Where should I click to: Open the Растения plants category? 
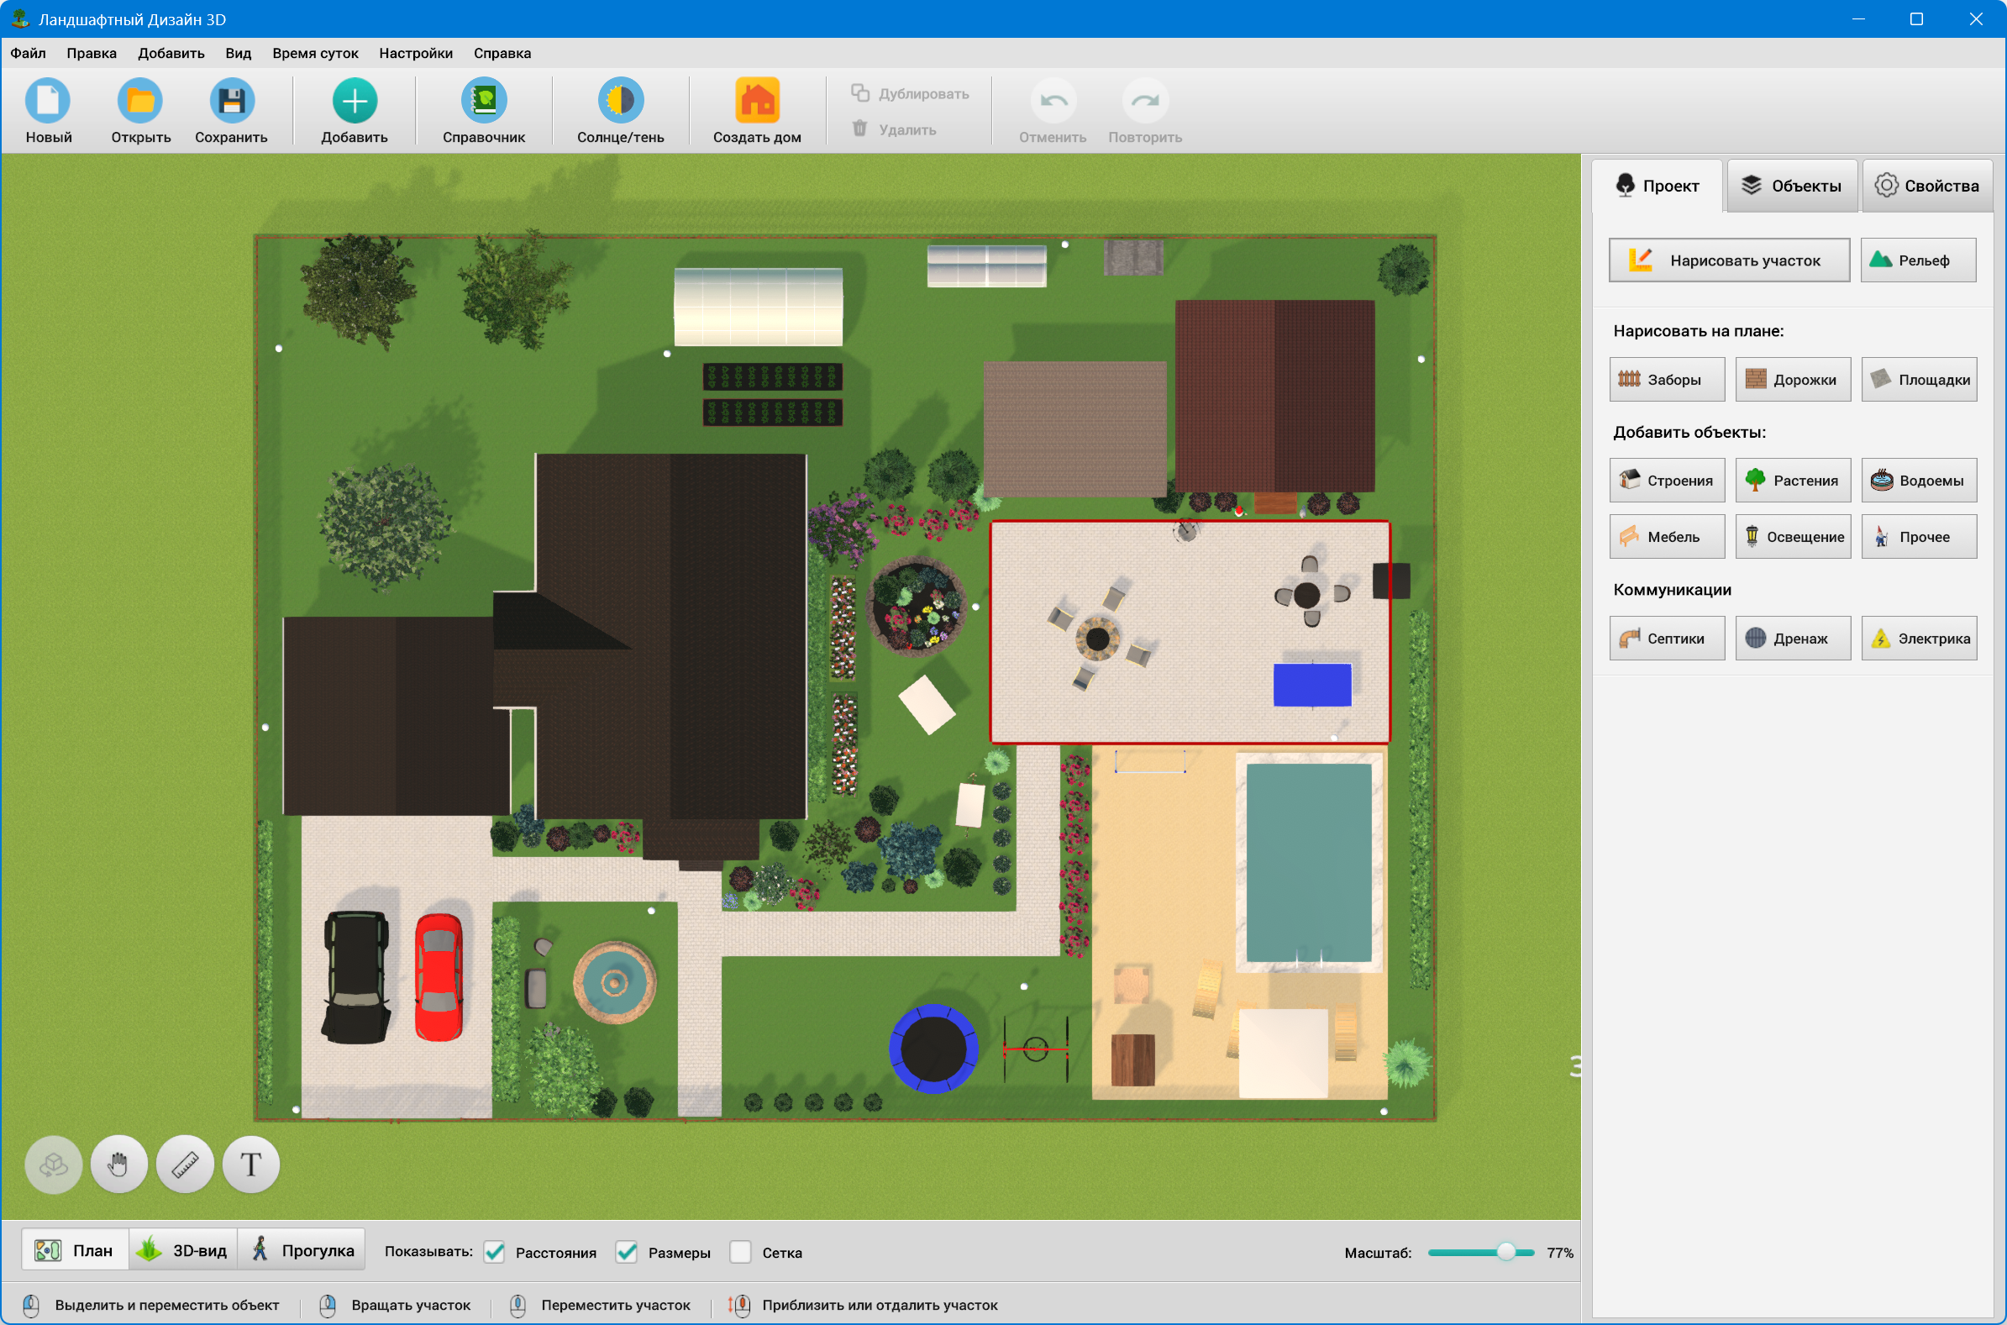coord(1792,480)
